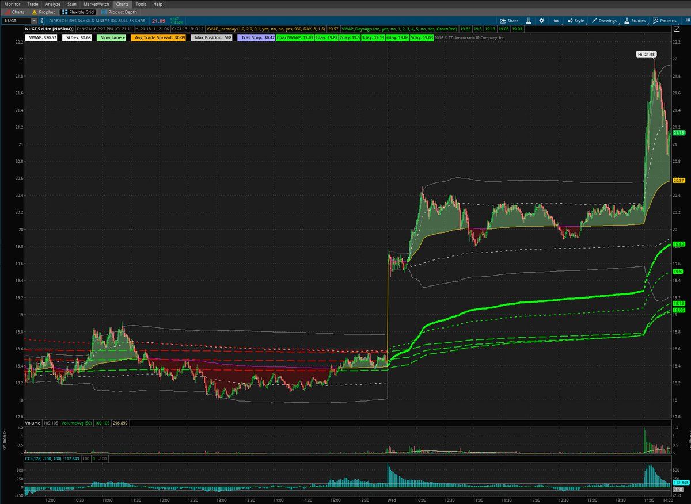Open the Monitor tab
The width and height of the screenshot is (691, 504).
(x=12, y=4)
